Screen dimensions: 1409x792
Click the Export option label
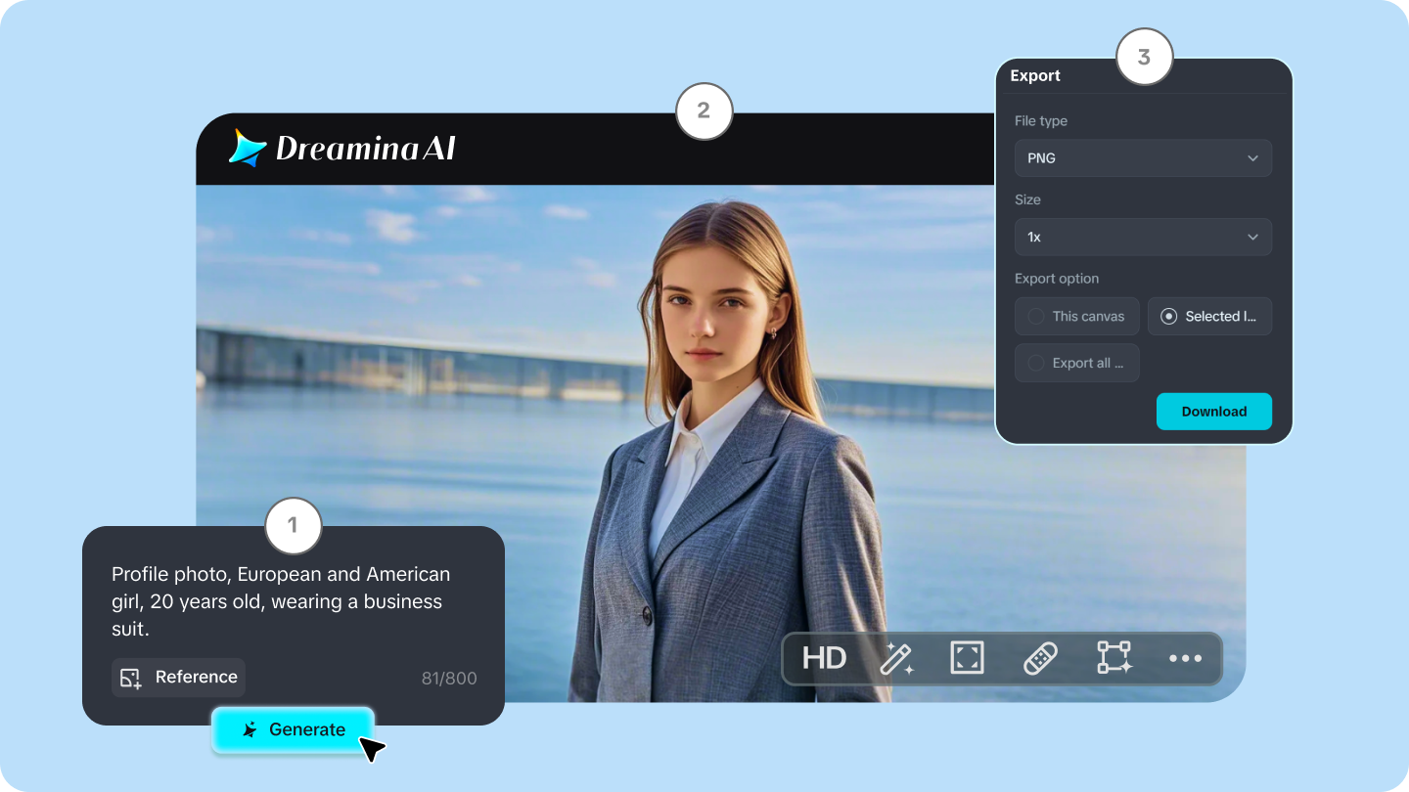pyautogui.click(x=1057, y=279)
